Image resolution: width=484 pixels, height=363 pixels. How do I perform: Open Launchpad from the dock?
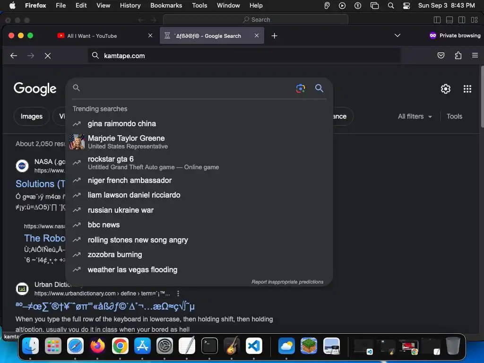click(53, 346)
